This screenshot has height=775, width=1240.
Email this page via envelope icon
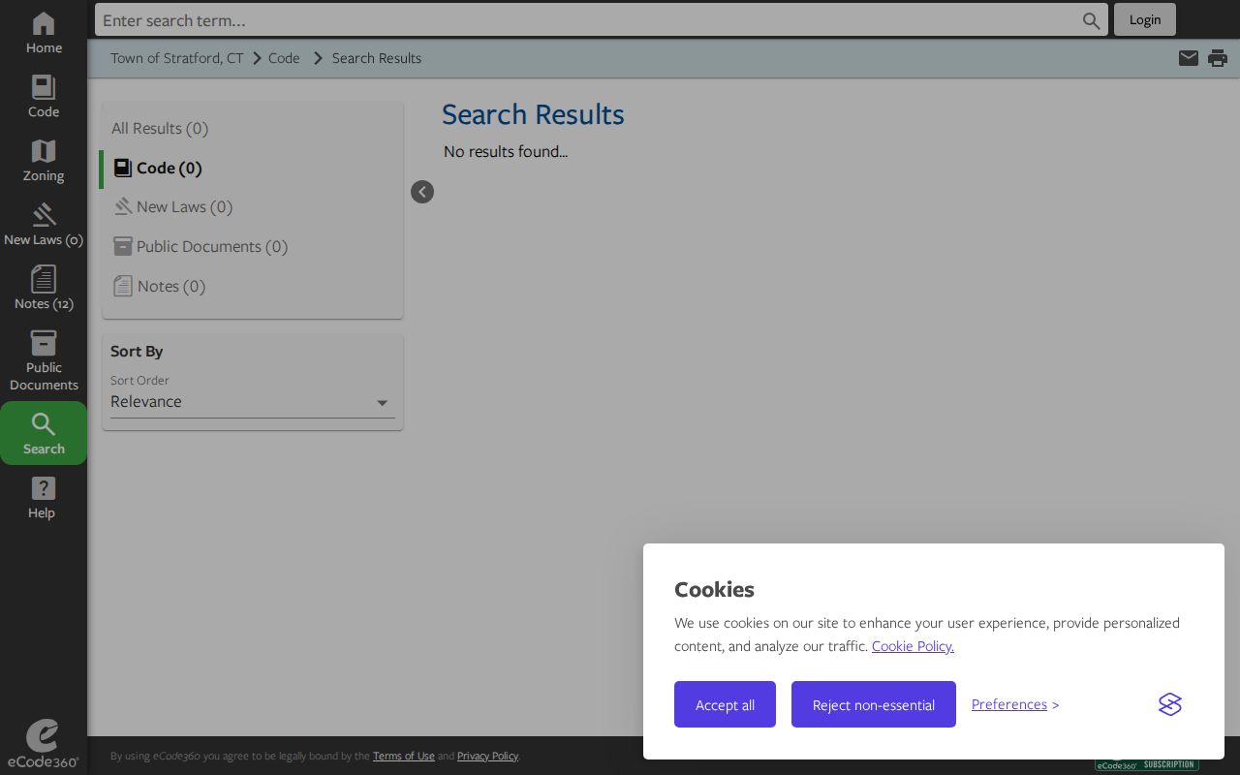point(1189,58)
